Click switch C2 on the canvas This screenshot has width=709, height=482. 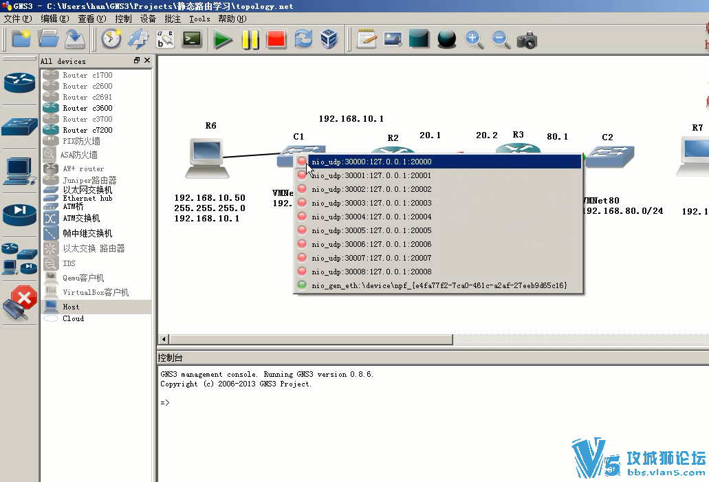(x=611, y=157)
